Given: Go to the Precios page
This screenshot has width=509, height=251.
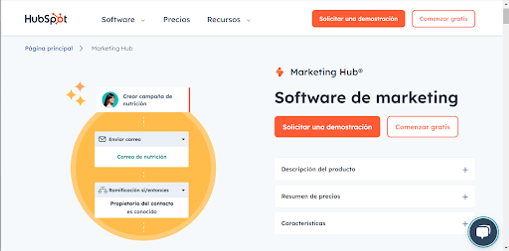Looking at the screenshot, I should (x=177, y=20).
